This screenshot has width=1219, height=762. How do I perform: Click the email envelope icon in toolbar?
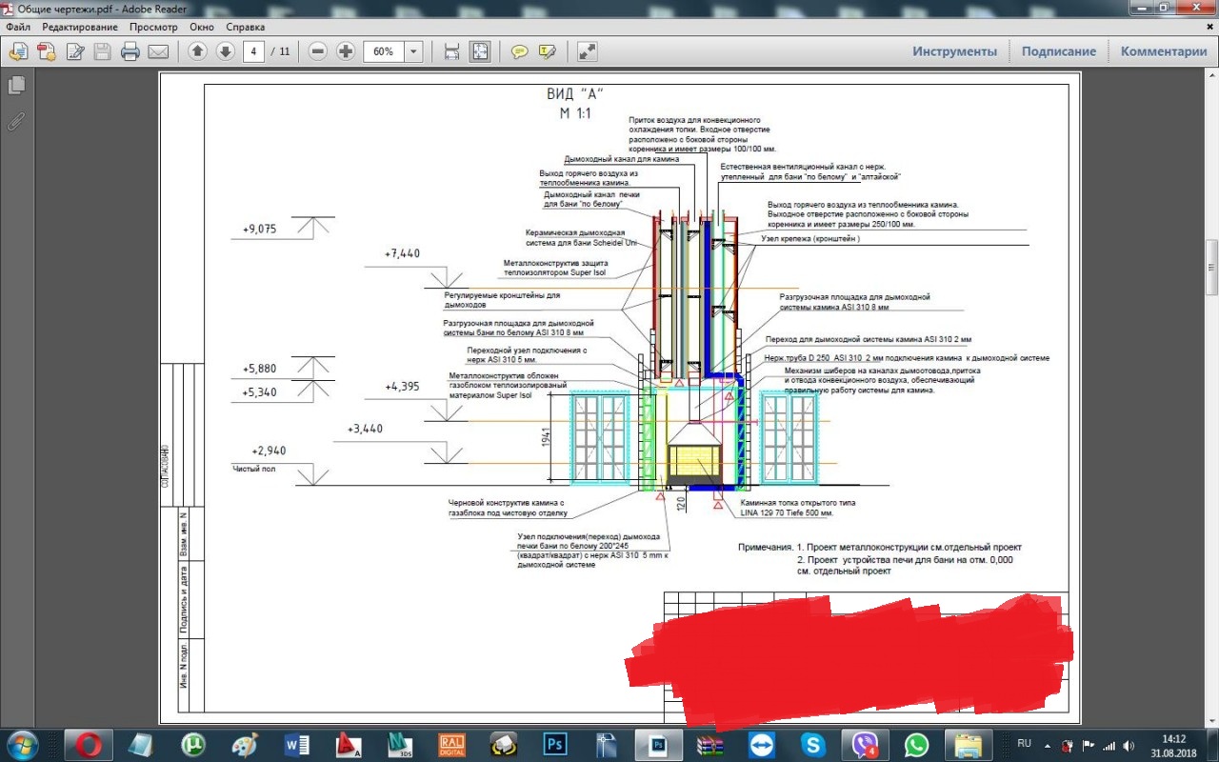tap(158, 51)
